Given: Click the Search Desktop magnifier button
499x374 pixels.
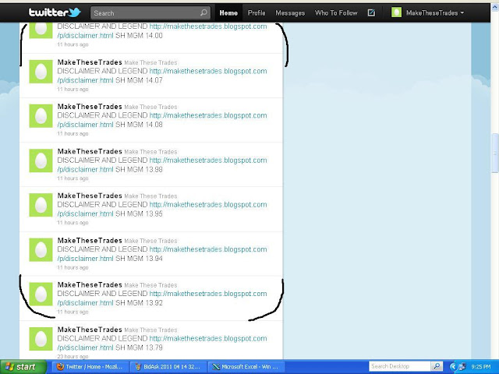Looking at the screenshot, I should tap(437, 366).
